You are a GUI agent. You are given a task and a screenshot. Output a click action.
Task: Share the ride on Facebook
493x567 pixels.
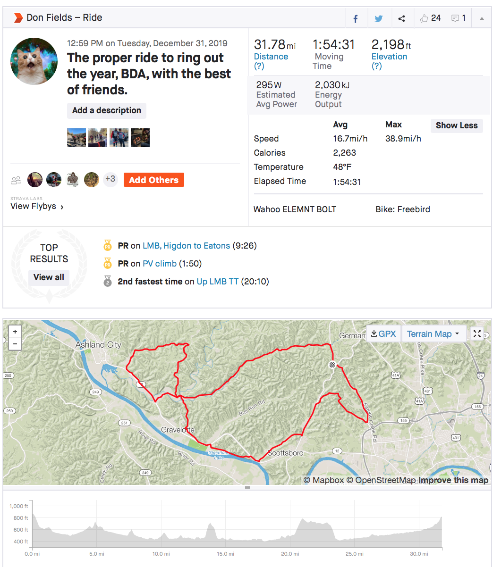coord(356,19)
